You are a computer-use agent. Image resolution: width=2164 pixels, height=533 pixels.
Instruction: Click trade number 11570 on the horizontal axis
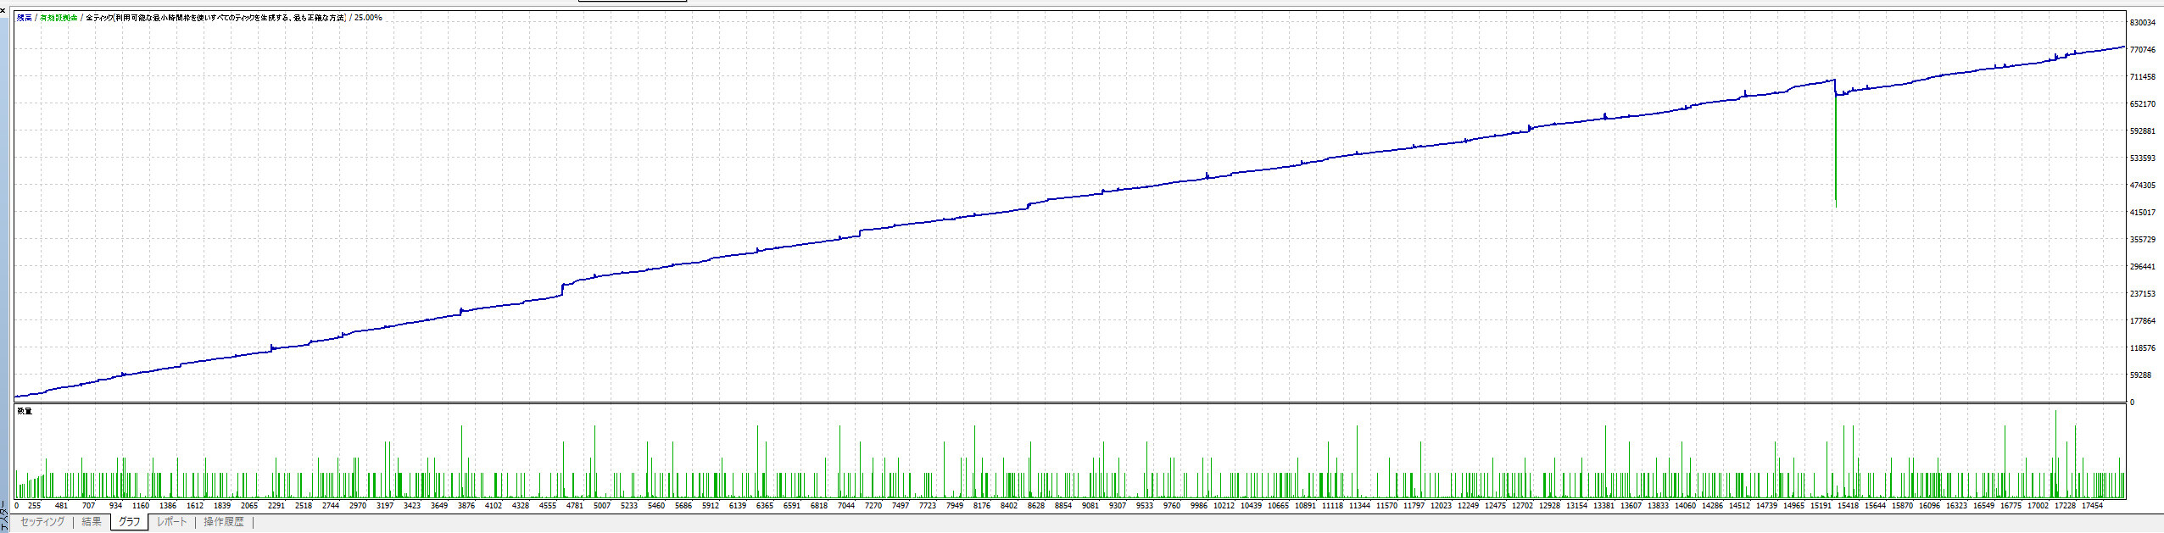(1386, 506)
